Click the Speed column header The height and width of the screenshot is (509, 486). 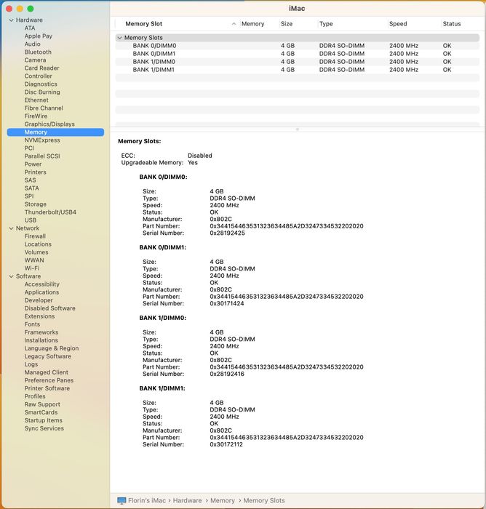pyautogui.click(x=398, y=24)
